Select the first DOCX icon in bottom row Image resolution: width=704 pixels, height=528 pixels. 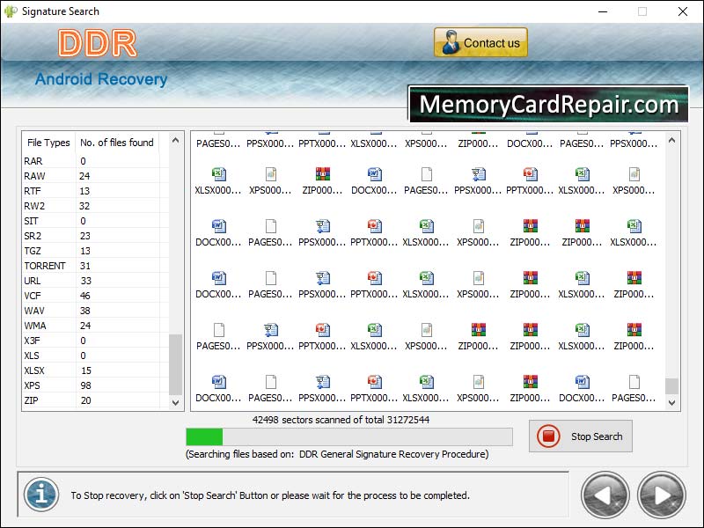[x=218, y=382]
